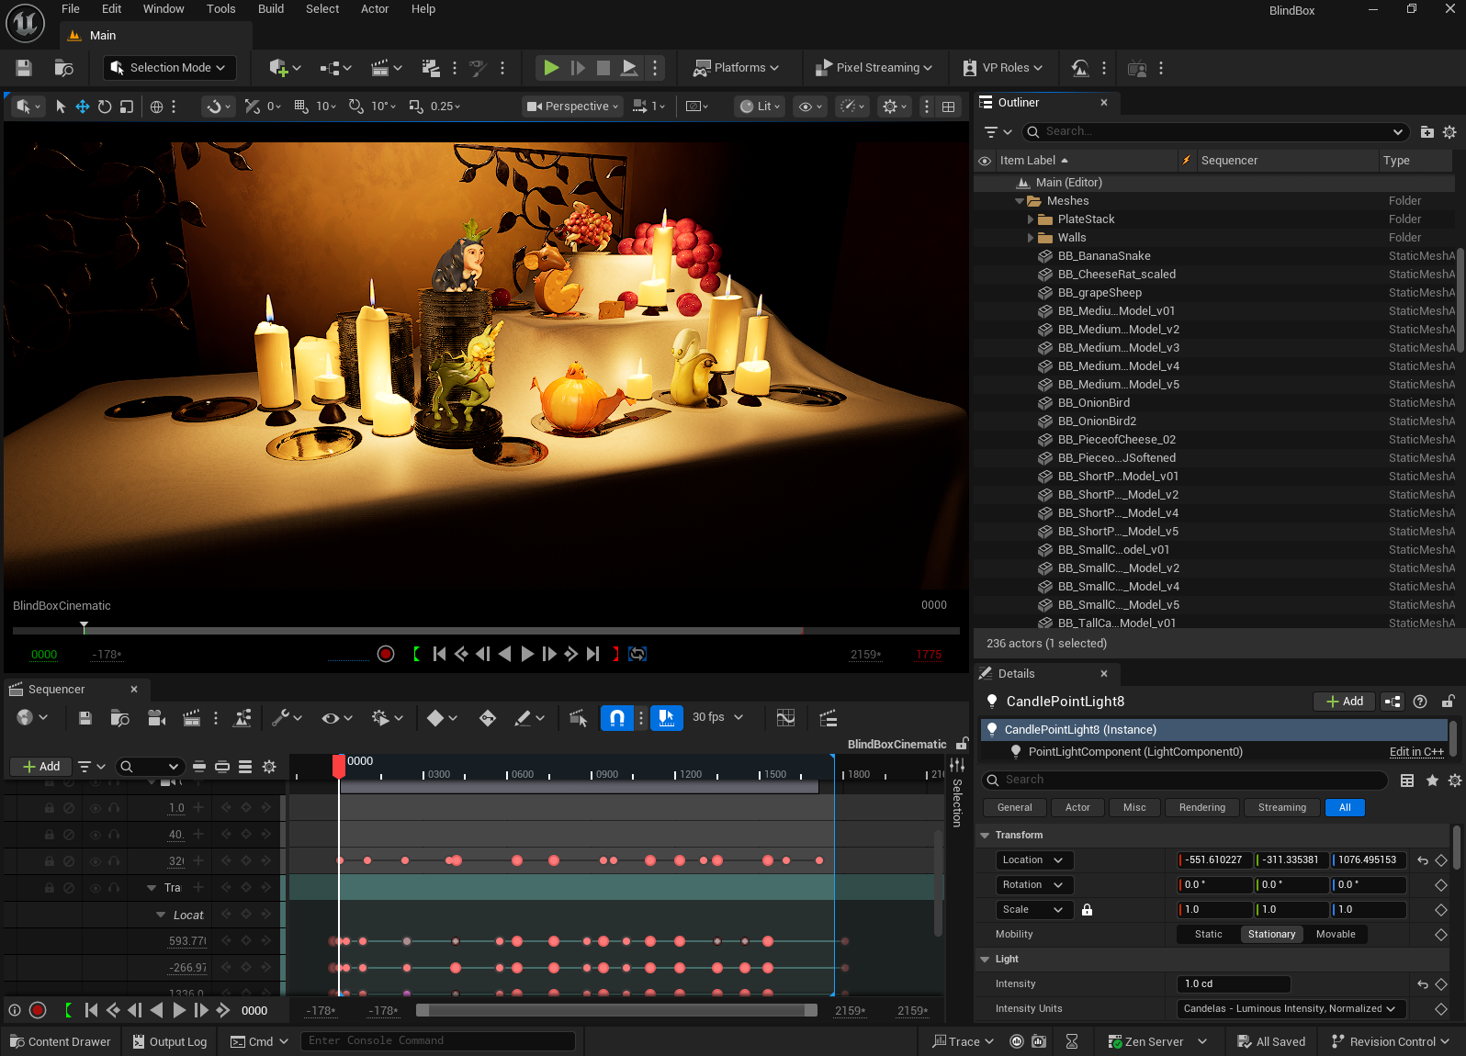The height and width of the screenshot is (1056, 1466).
Task: Toggle Details property matrix table view icon
Action: click(1407, 781)
